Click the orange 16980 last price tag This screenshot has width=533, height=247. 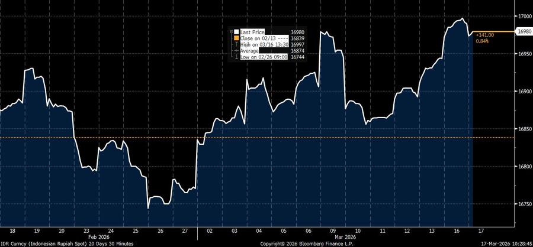[x=524, y=31]
